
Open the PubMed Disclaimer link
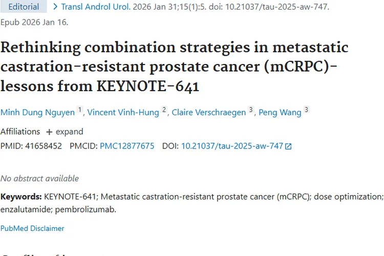coord(32,228)
